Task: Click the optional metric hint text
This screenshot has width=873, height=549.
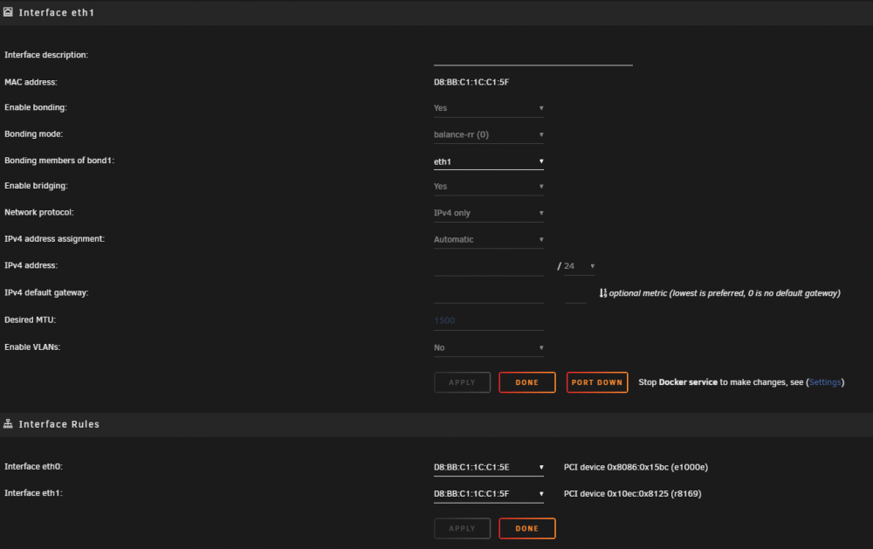Action: click(725, 293)
